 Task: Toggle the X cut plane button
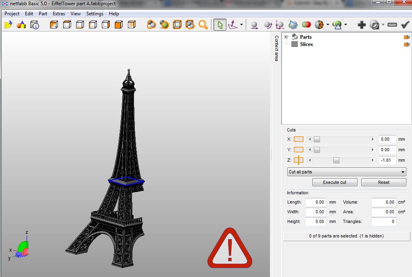299,139
